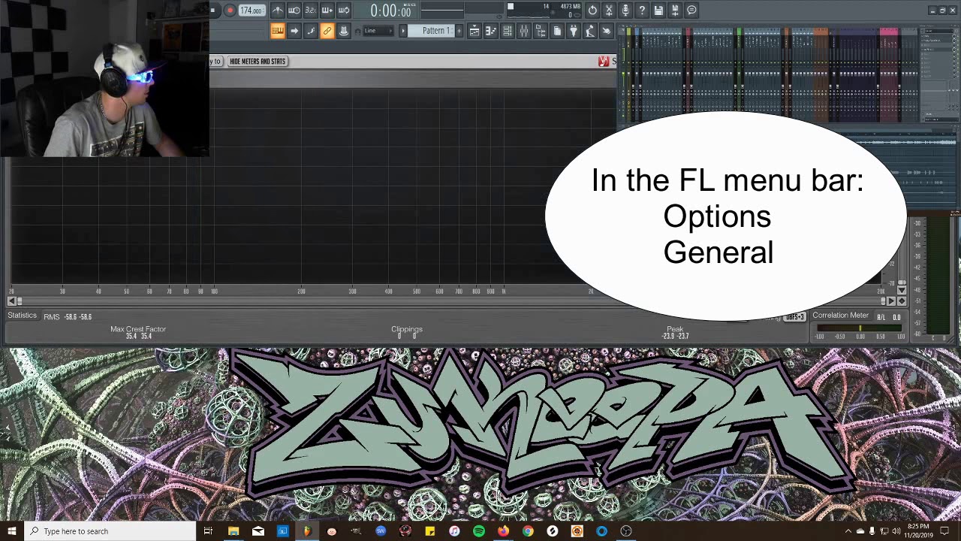Viewport: 961px width, 541px height.
Task: Click the Statistics label tab
Action: point(22,316)
